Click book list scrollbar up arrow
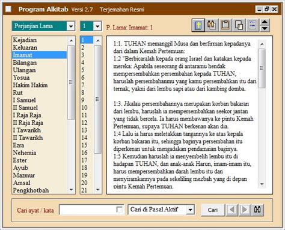 click(x=71, y=40)
